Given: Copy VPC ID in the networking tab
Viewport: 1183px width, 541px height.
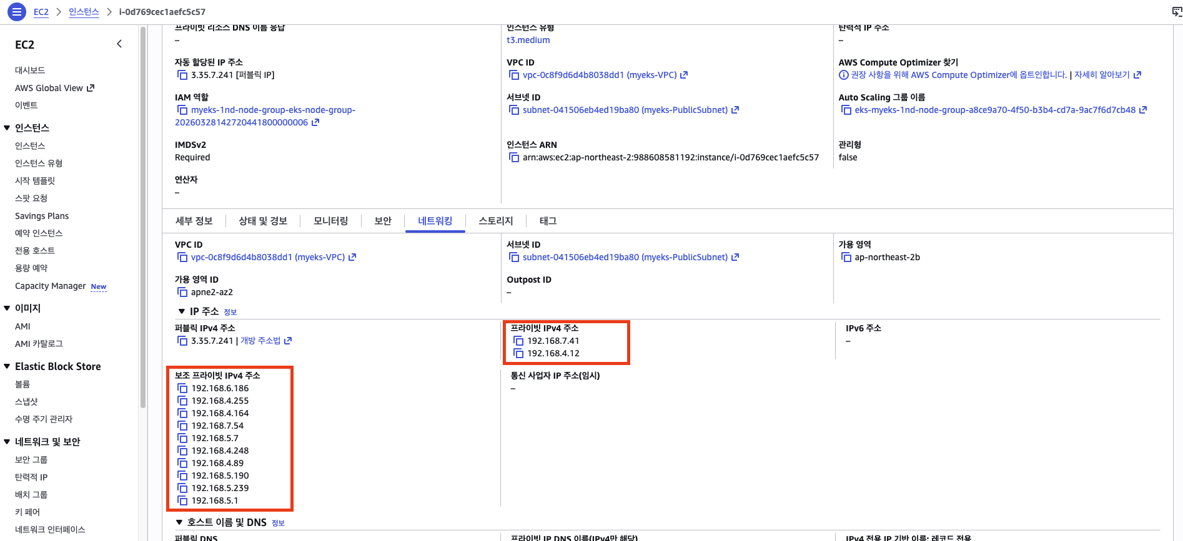Looking at the screenshot, I should 182,257.
